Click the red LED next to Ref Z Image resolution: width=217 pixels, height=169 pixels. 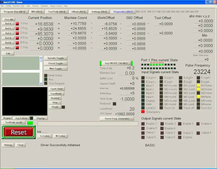coord(17,33)
